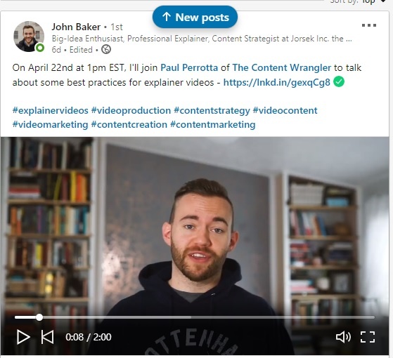Open The Content Wrangler page link
The image size is (393, 358).
(282, 68)
